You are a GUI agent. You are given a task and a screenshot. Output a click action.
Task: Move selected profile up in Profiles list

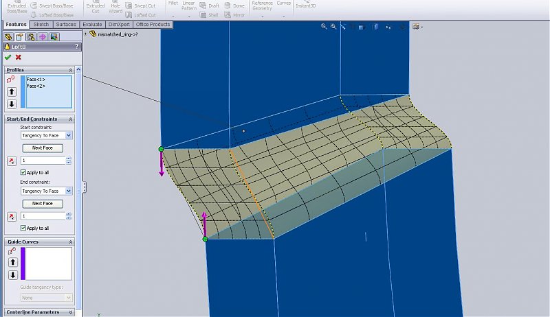click(x=12, y=92)
